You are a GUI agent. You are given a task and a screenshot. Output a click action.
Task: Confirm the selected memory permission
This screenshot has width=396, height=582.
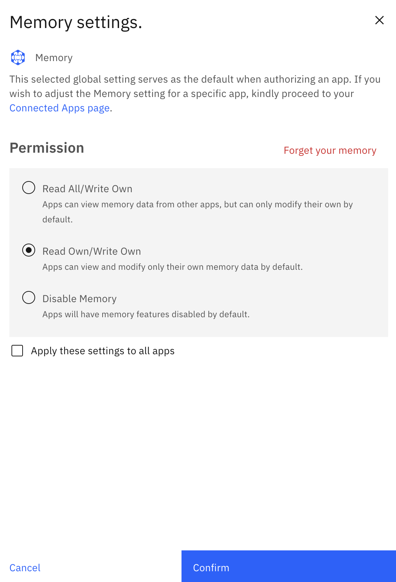[x=211, y=568]
